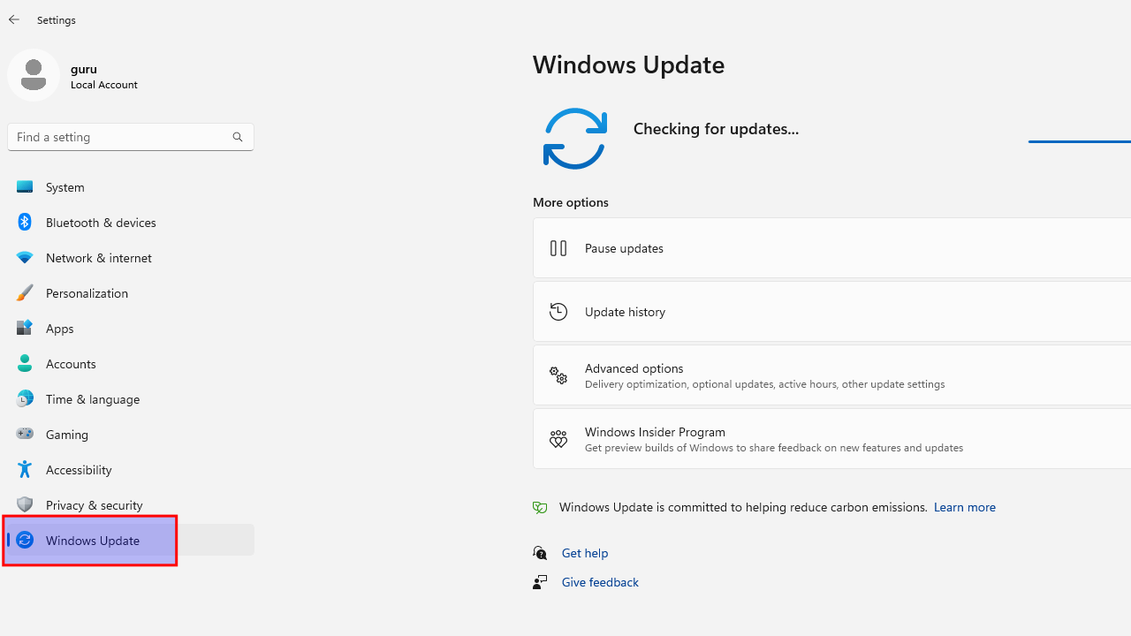
Task: Go to Privacy & security
Action: click(131, 505)
